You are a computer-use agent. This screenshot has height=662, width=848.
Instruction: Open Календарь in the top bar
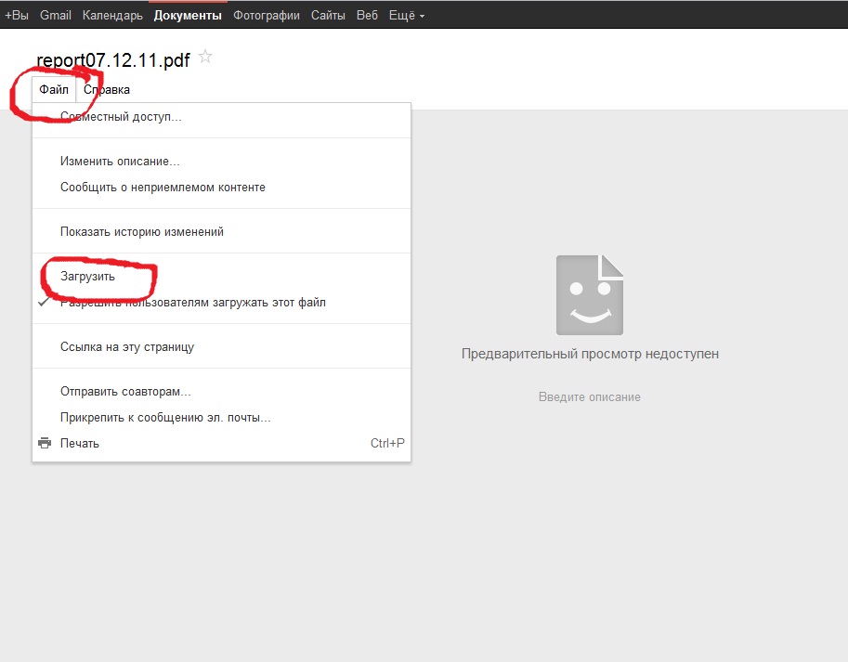112,16
